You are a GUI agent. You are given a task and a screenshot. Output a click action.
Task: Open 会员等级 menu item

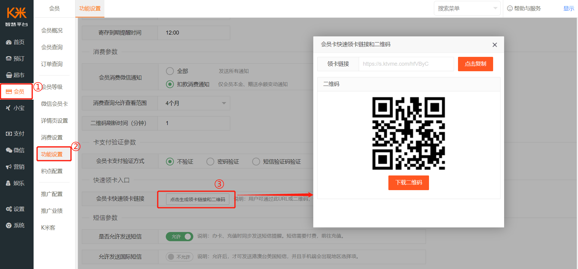52,87
